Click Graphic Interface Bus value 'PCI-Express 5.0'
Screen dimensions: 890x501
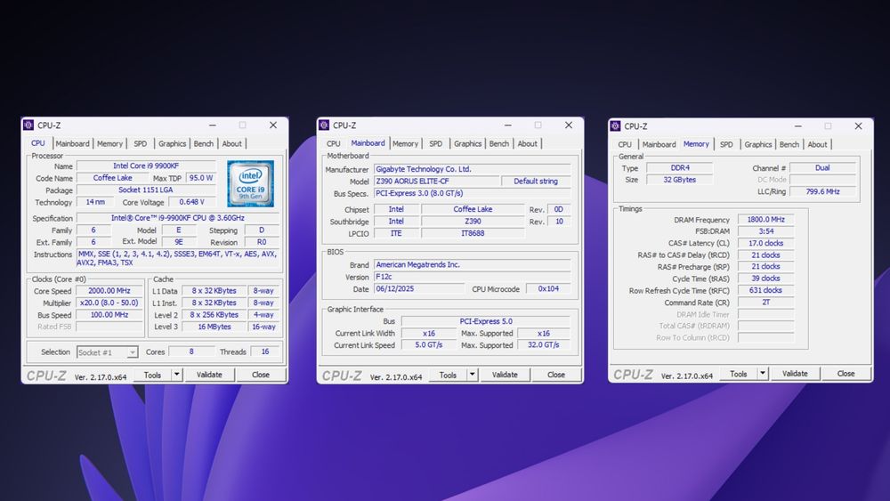tap(486, 321)
